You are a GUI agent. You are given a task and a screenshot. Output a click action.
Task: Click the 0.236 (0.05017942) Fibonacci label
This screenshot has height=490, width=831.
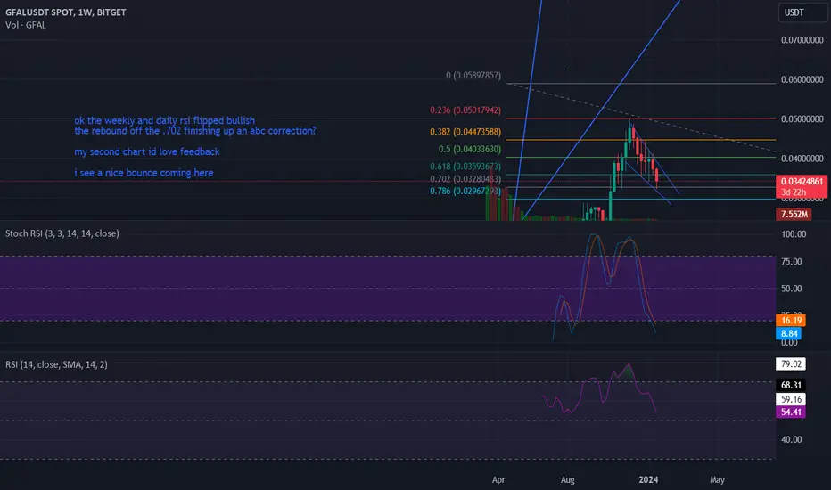[x=465, y=110]
